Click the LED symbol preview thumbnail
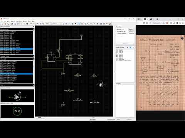The height and width of the screenshot is (138, 185). click(x=17, y=96)
